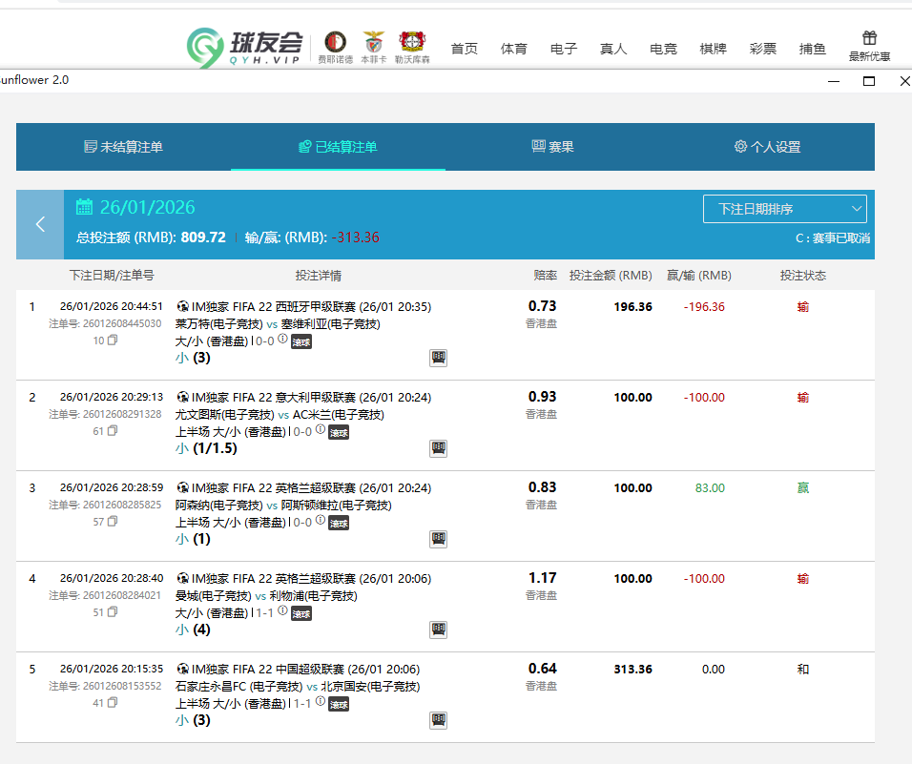This screenshot has height=764, width=912.
Task: Select 体育 in top navigation
Action: click(x=514, y=49)
